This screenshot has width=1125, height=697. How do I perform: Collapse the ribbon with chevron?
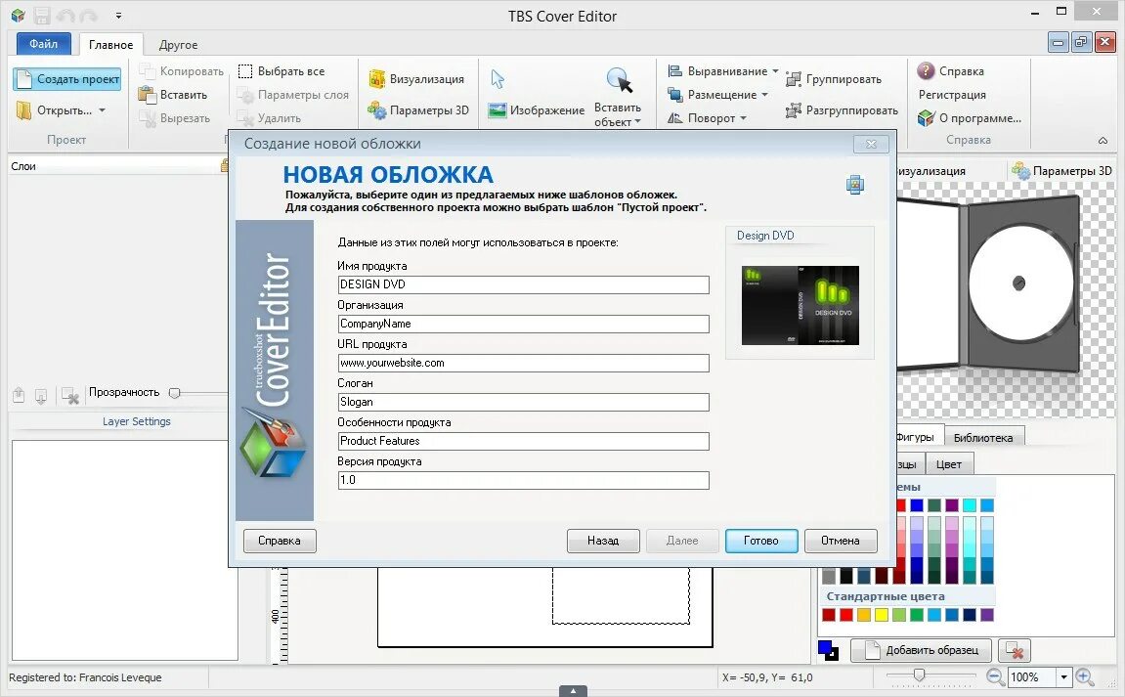[1103, 141]
